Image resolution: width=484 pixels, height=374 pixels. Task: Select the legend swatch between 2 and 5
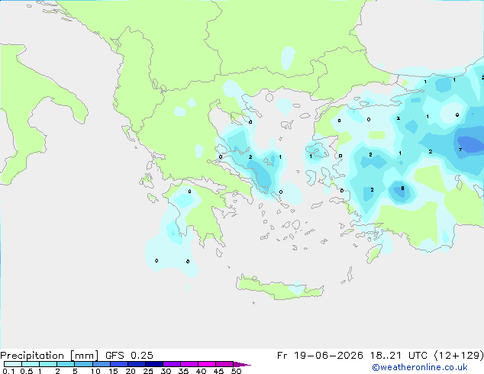pyautogui.click(x=66, y=364)
